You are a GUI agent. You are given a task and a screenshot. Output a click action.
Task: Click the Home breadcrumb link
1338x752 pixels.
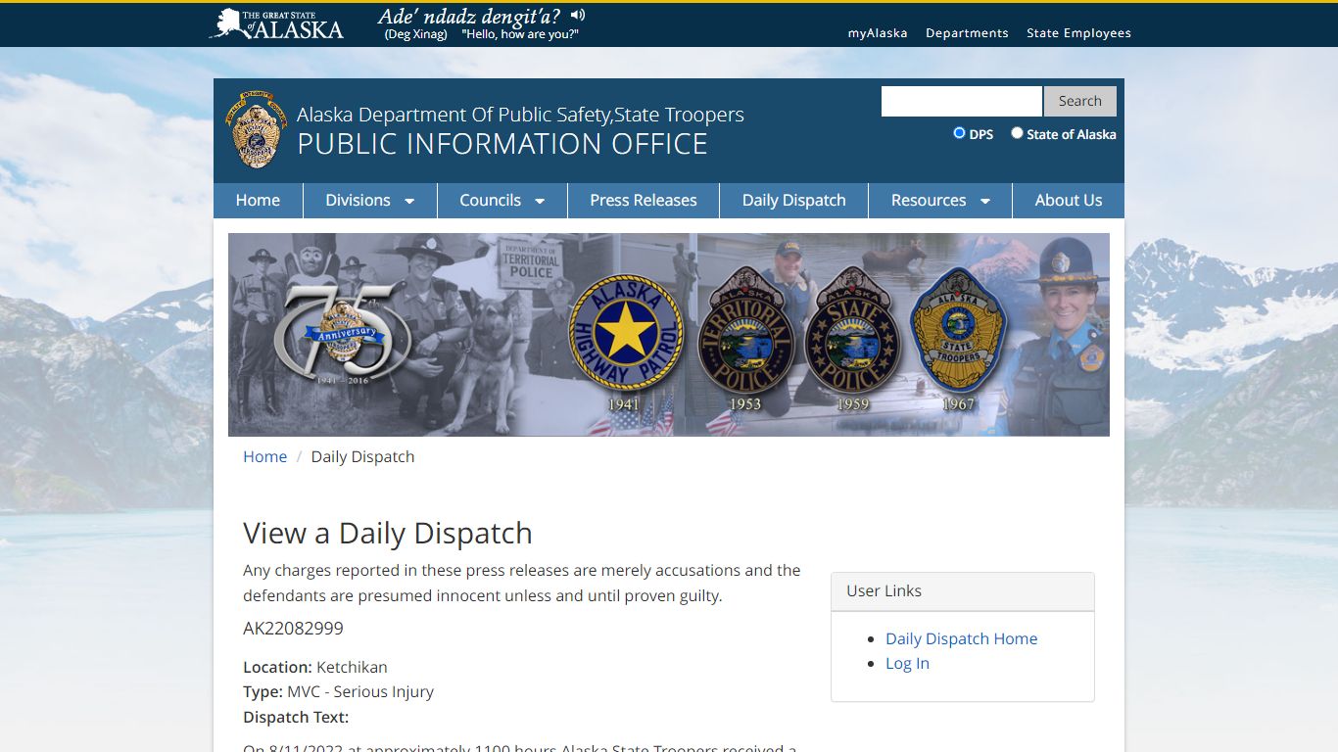[x=264, y=456]
